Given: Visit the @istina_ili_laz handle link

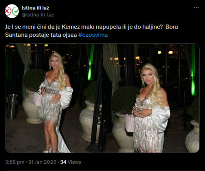Looking at the screenshot, I should 38,15.
